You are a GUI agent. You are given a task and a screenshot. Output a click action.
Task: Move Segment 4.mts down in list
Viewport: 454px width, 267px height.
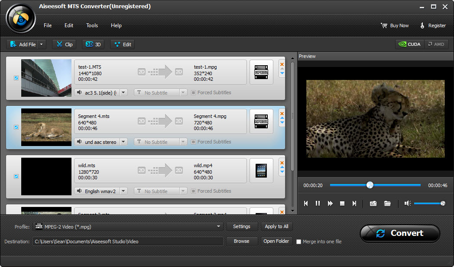click(282, 123)
